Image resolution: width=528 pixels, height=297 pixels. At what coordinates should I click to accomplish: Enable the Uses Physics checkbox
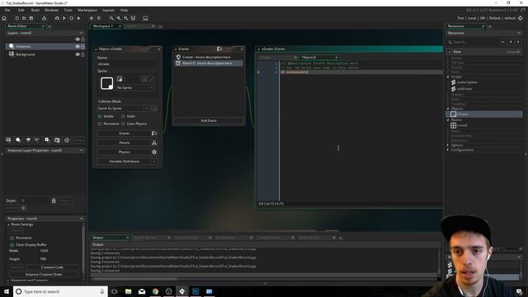[x=123, y=124]
